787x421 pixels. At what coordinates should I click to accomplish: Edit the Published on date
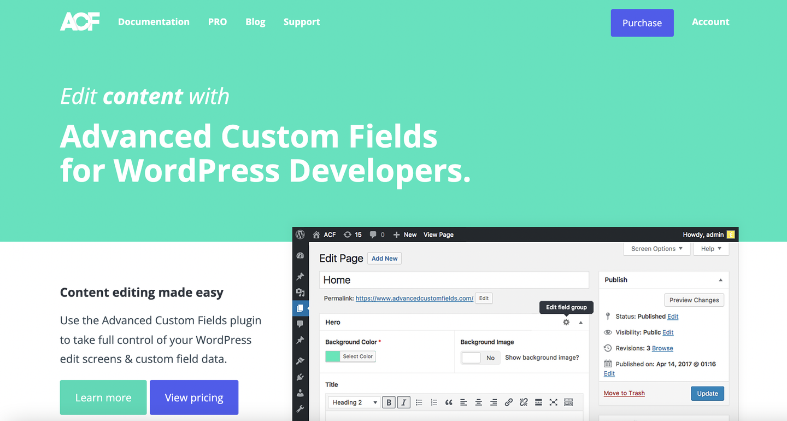click(x=609, y=373)
